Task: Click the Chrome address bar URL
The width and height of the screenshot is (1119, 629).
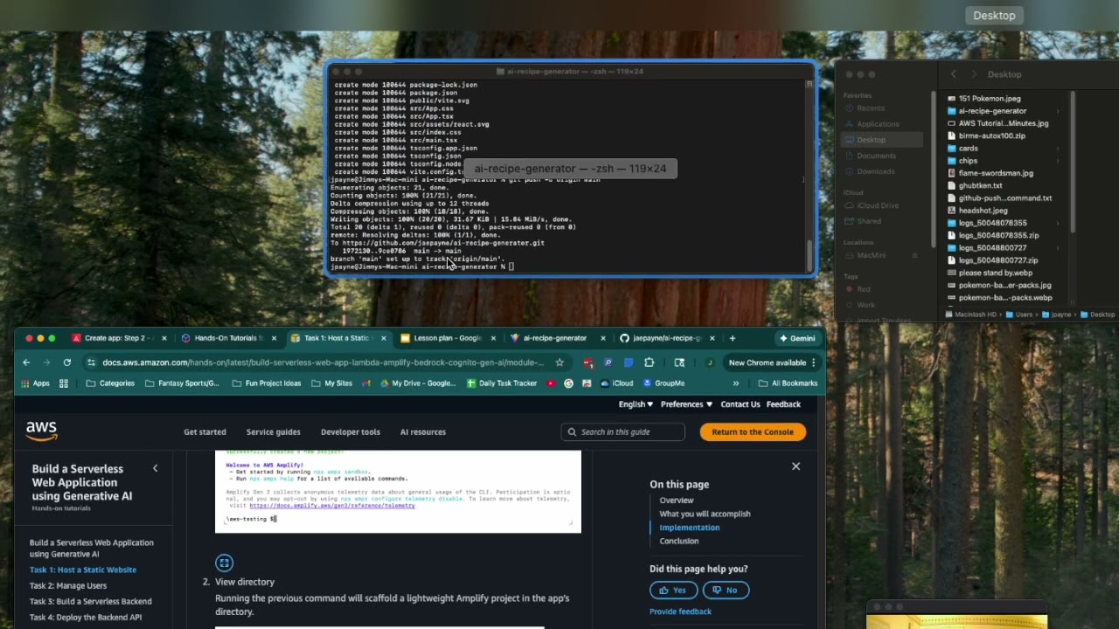Action: [x=323, y=363]
